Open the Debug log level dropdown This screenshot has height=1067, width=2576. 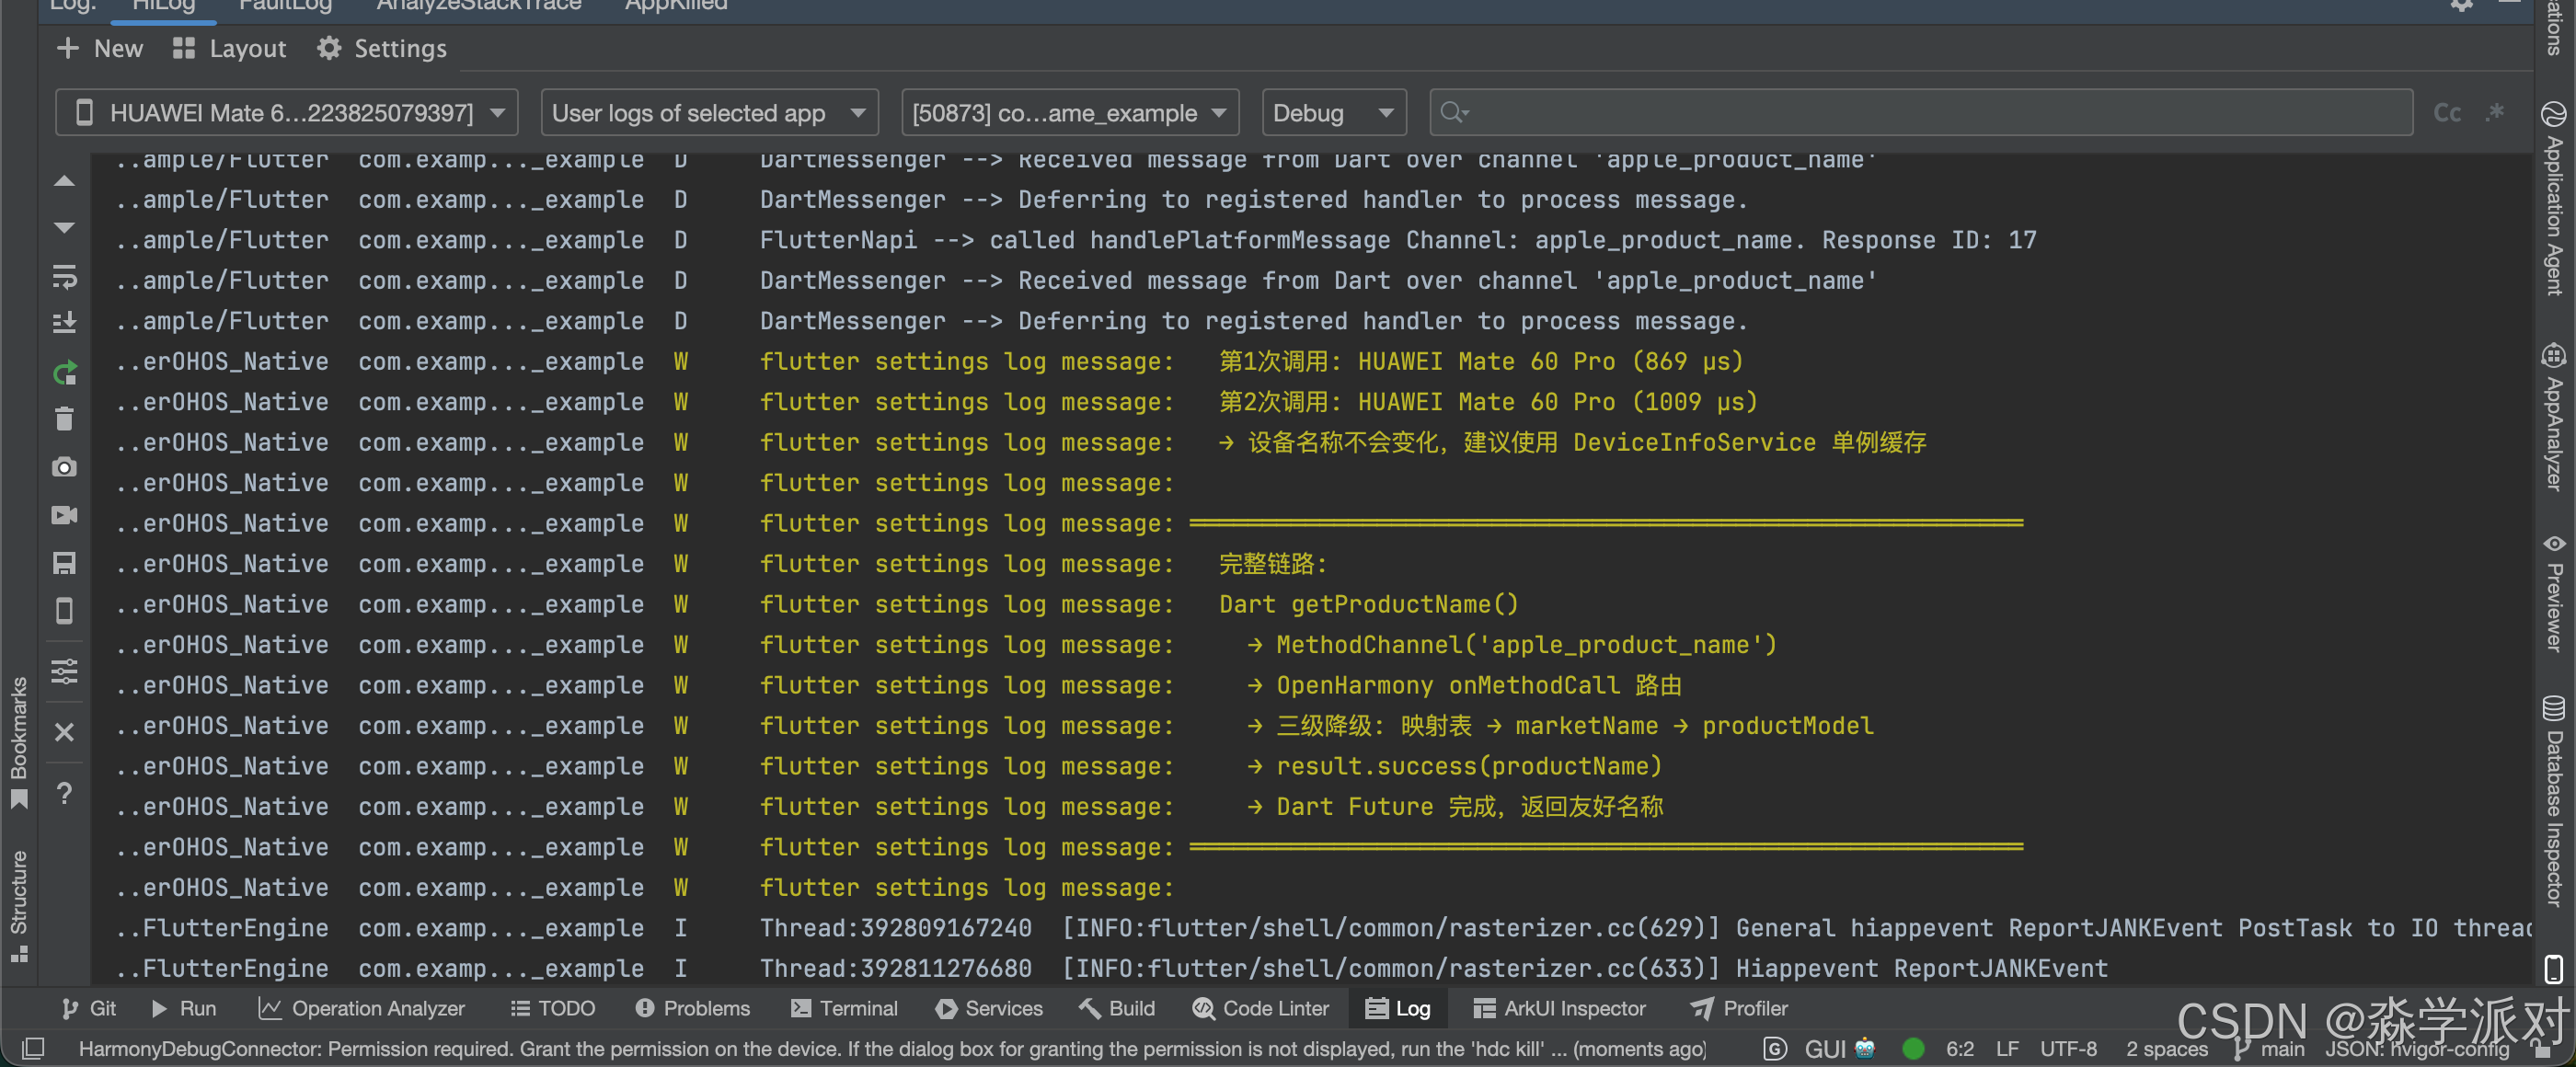tap(1332, 113)
